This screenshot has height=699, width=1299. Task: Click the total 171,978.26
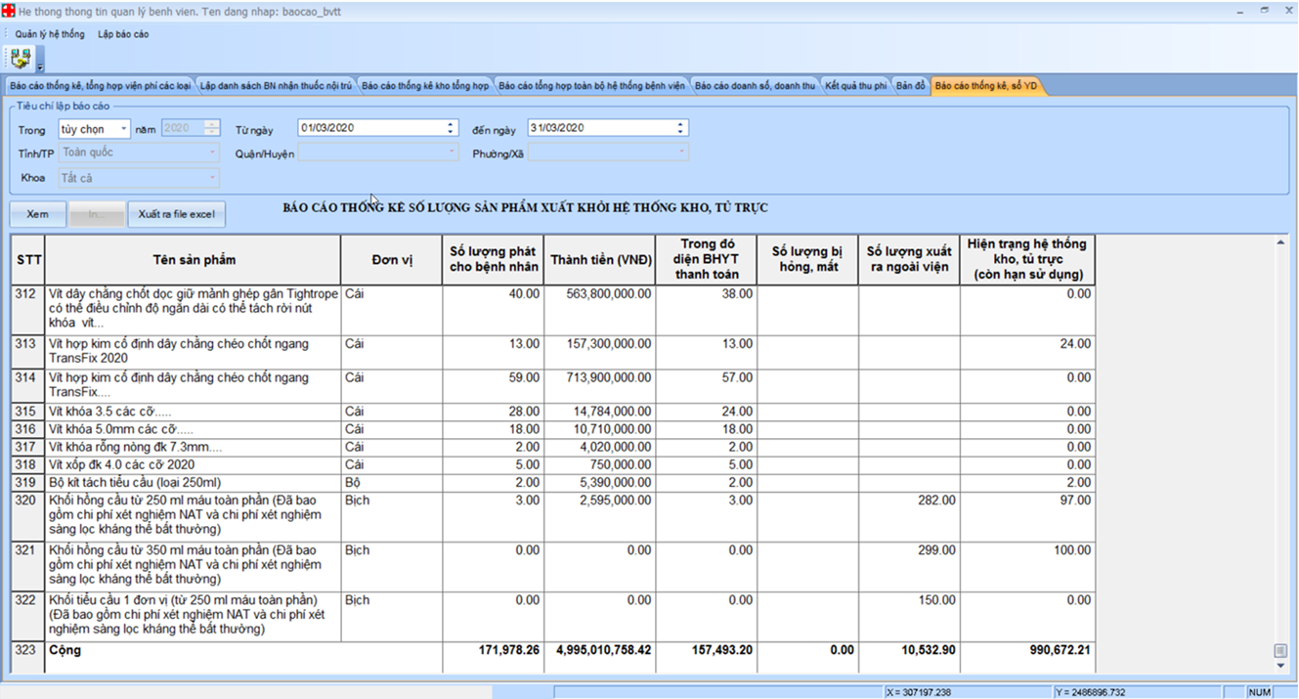click(x=509, y=650)
